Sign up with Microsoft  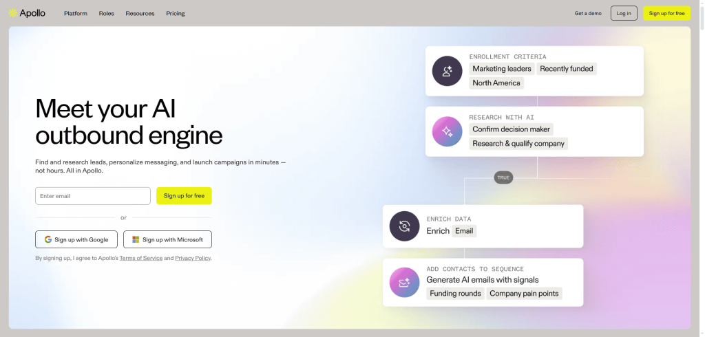pyautogui.click(x=168, y=239)
